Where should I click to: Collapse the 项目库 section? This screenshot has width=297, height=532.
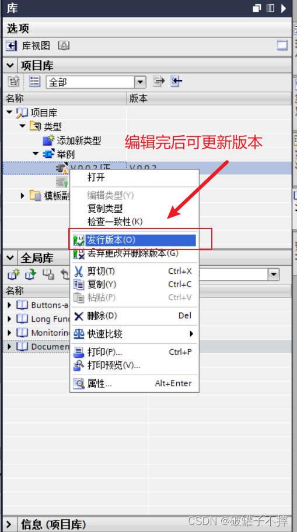point(11,65)
